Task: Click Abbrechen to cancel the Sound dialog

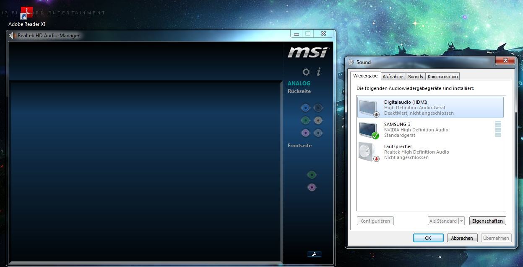Action: pos(462,238)
